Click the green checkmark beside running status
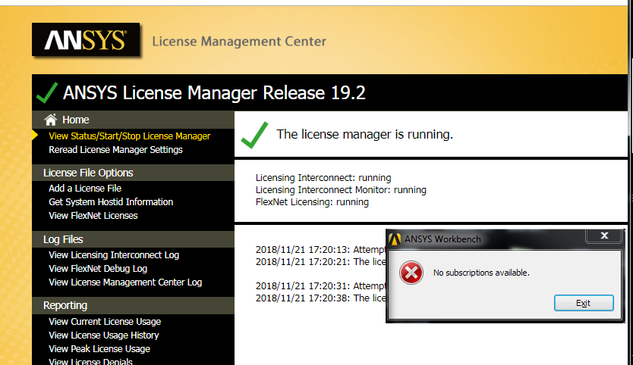 point(254,135)
